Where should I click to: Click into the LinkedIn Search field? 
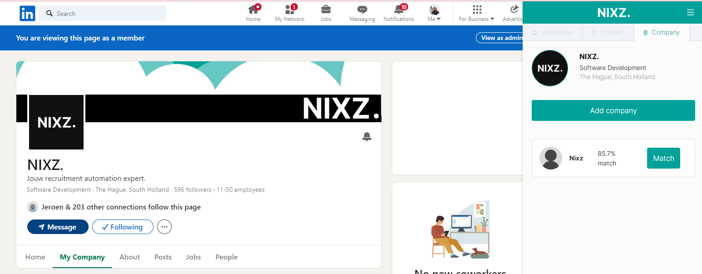(102, 14)
